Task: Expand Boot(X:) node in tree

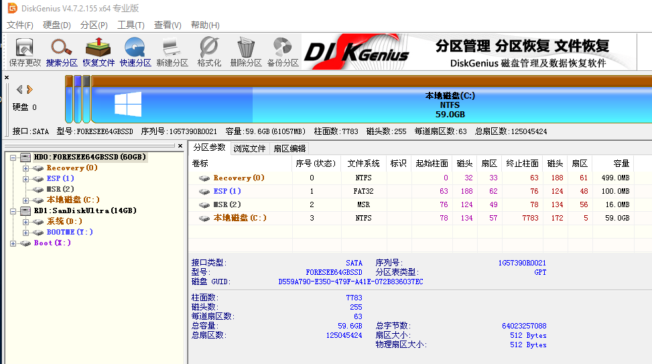Action: [x=13, y=243]
